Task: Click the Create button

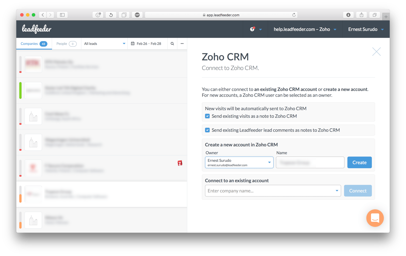Action: (359, 162)
